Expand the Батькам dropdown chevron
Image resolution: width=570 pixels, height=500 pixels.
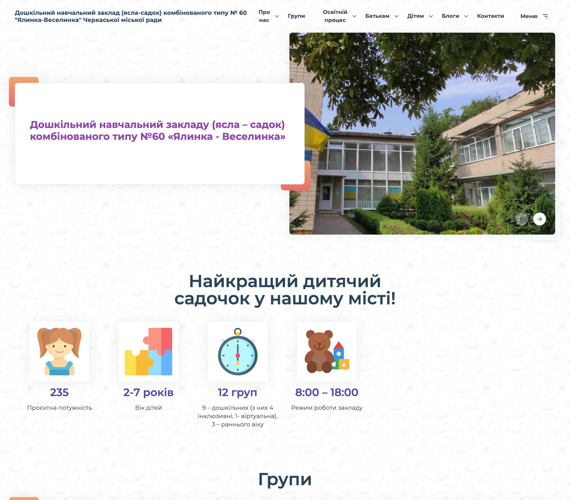point(396,16)
